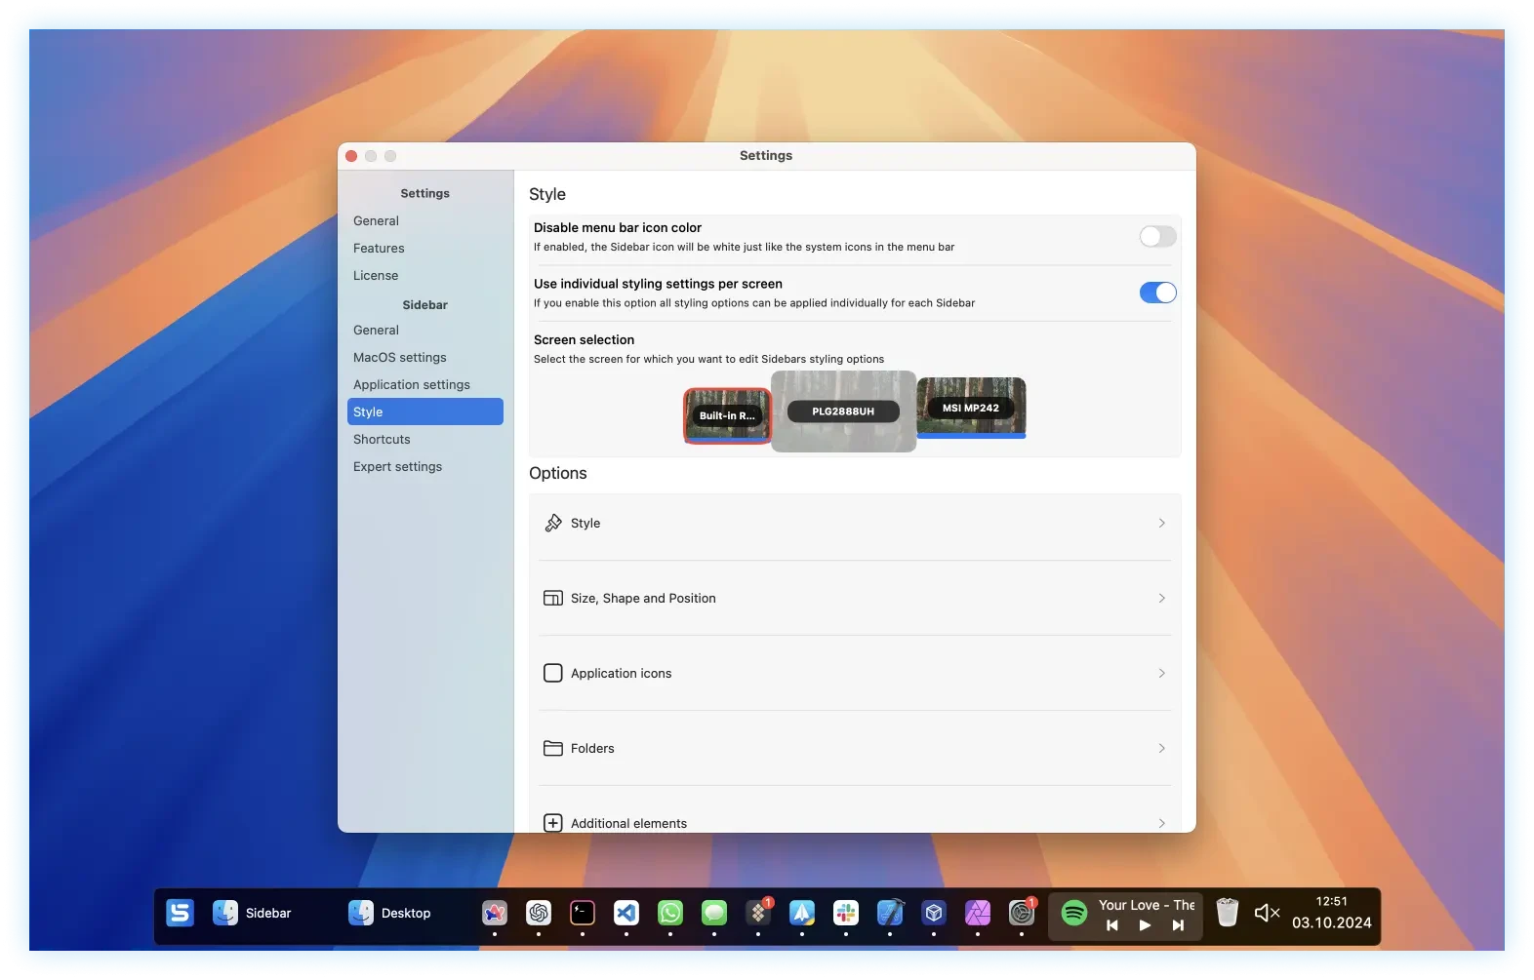Open the Desktop folder in the dock
The image size is (1534, 980).
(389, 913)
